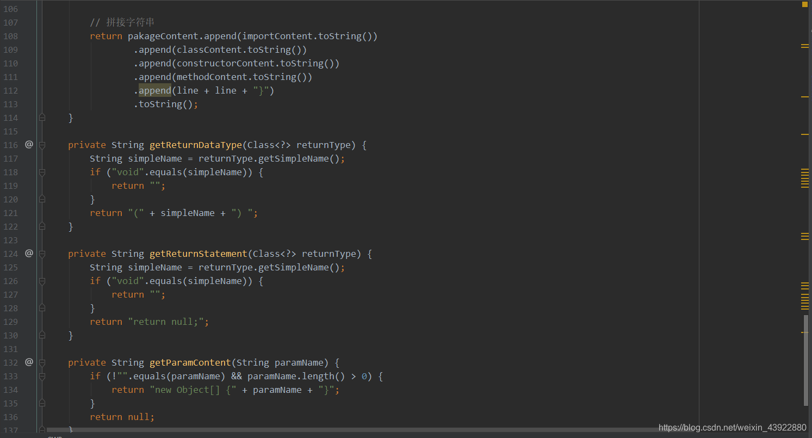Click the fold end marker on line 130

click(x=42, y=335)
